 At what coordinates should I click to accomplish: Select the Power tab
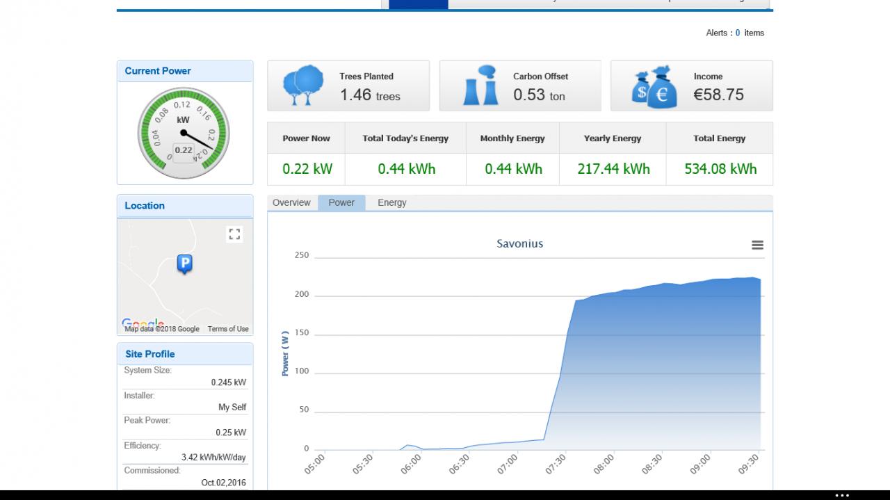(341, 202)
